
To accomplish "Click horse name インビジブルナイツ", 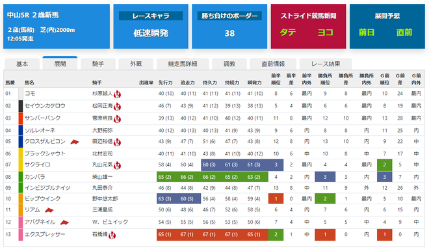I will pyautogui.click(x=47, y=188).
